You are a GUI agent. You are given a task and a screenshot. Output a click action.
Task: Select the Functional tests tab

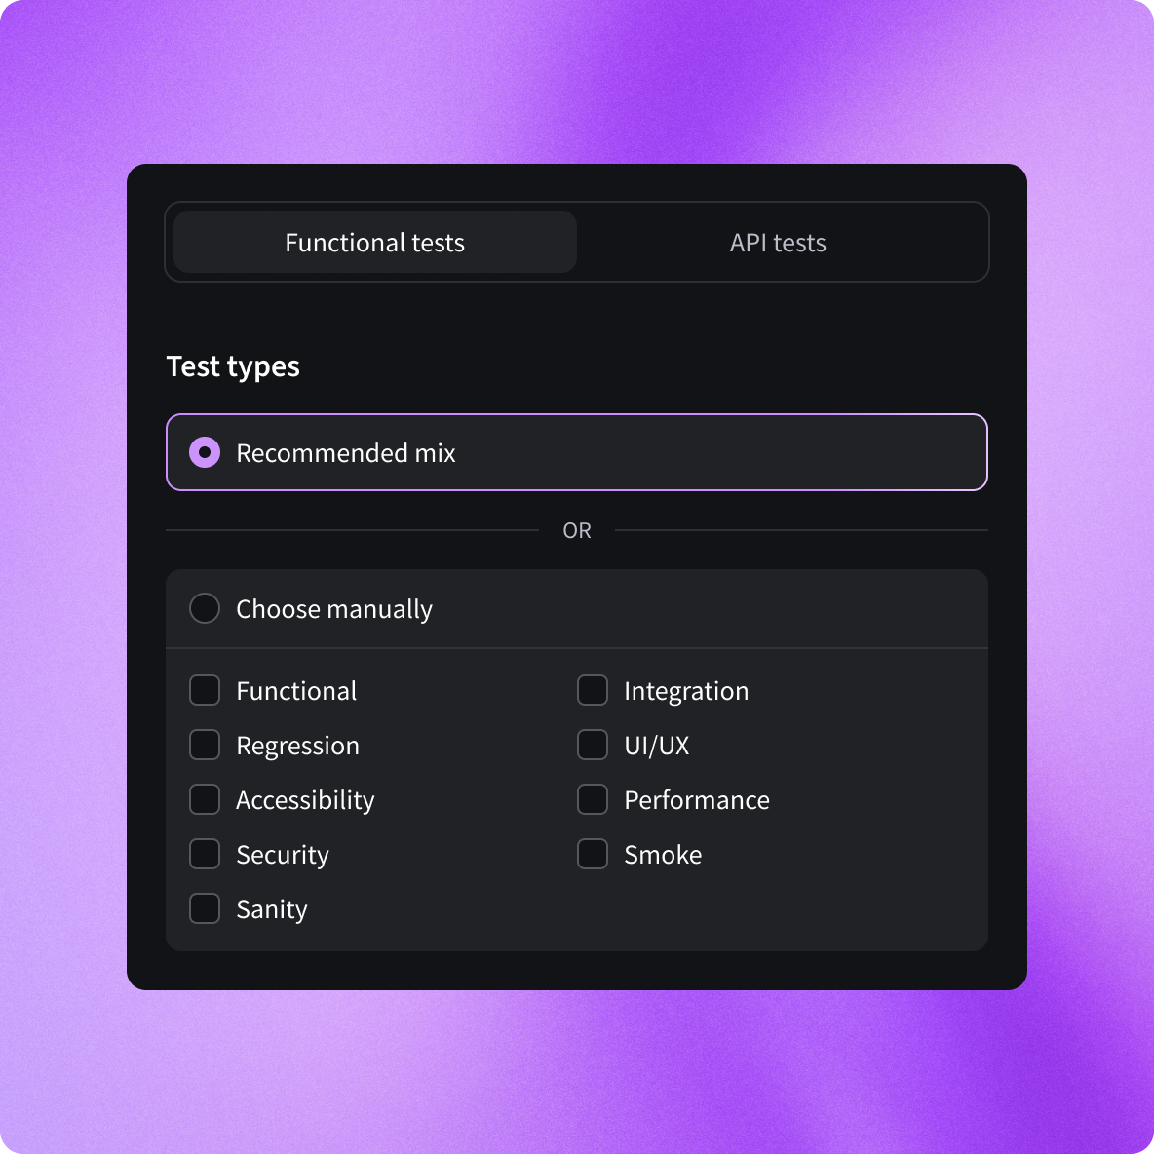(374, 242)
